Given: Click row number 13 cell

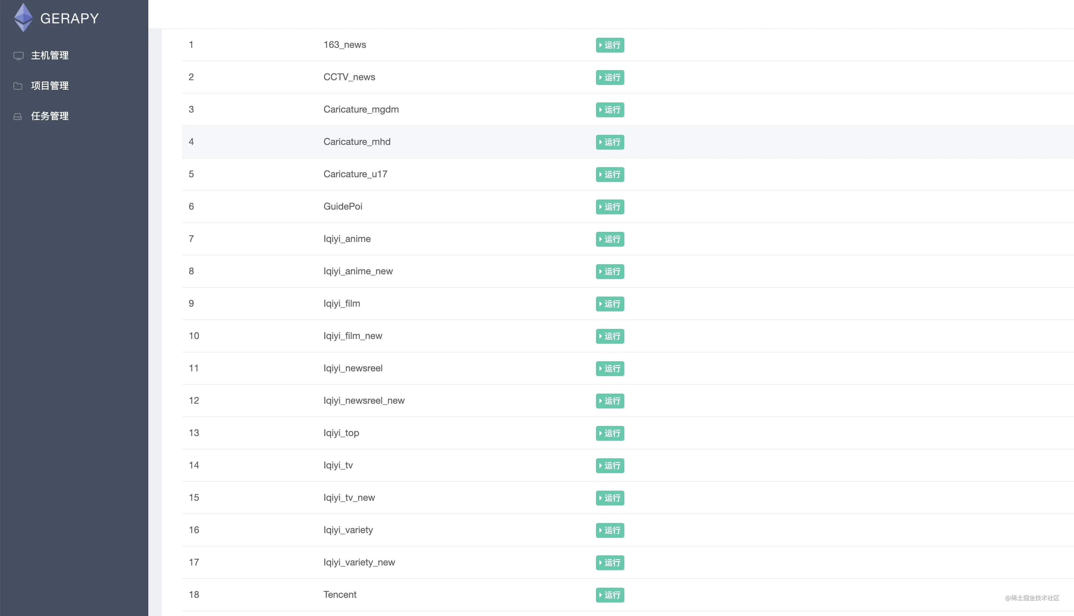Looking at the screenshot, I should [194, 433].
